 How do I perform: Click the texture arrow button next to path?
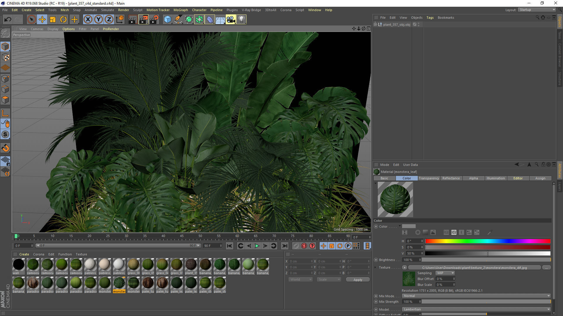[x=405, y=267]
